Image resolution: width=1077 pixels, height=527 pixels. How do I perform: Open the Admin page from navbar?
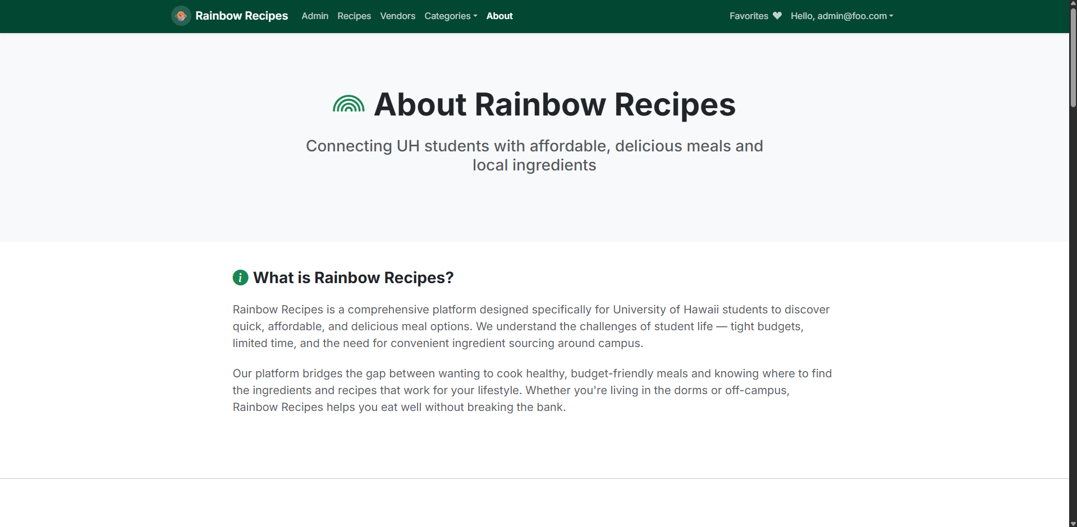(x=314, y=16)
